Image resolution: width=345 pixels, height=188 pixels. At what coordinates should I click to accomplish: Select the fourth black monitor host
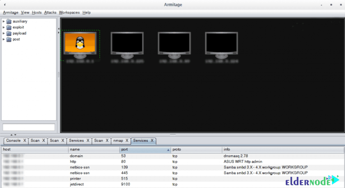(x=221, y=43)
